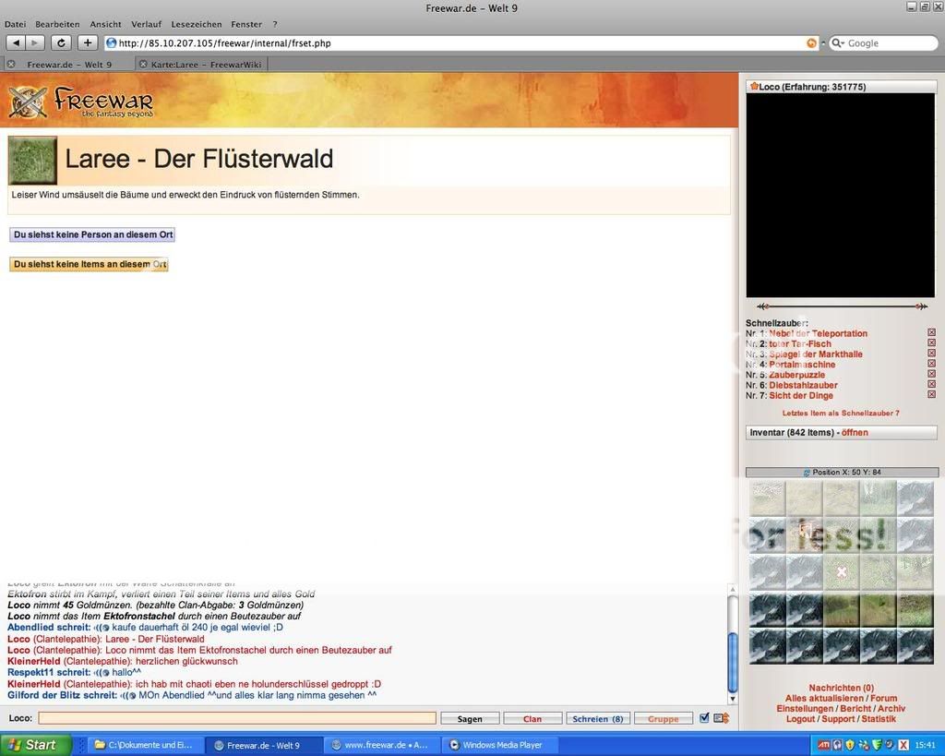Click the headphones tray icon
945x756 pixels.
point(837,745)
